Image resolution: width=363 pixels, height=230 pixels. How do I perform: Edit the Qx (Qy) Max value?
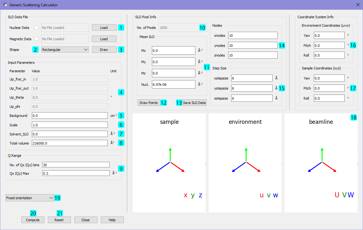pos(76,173)
